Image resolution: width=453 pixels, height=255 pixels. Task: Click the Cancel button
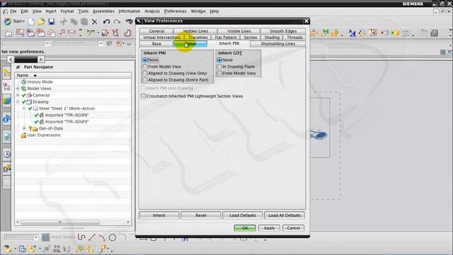pos(293,228)
